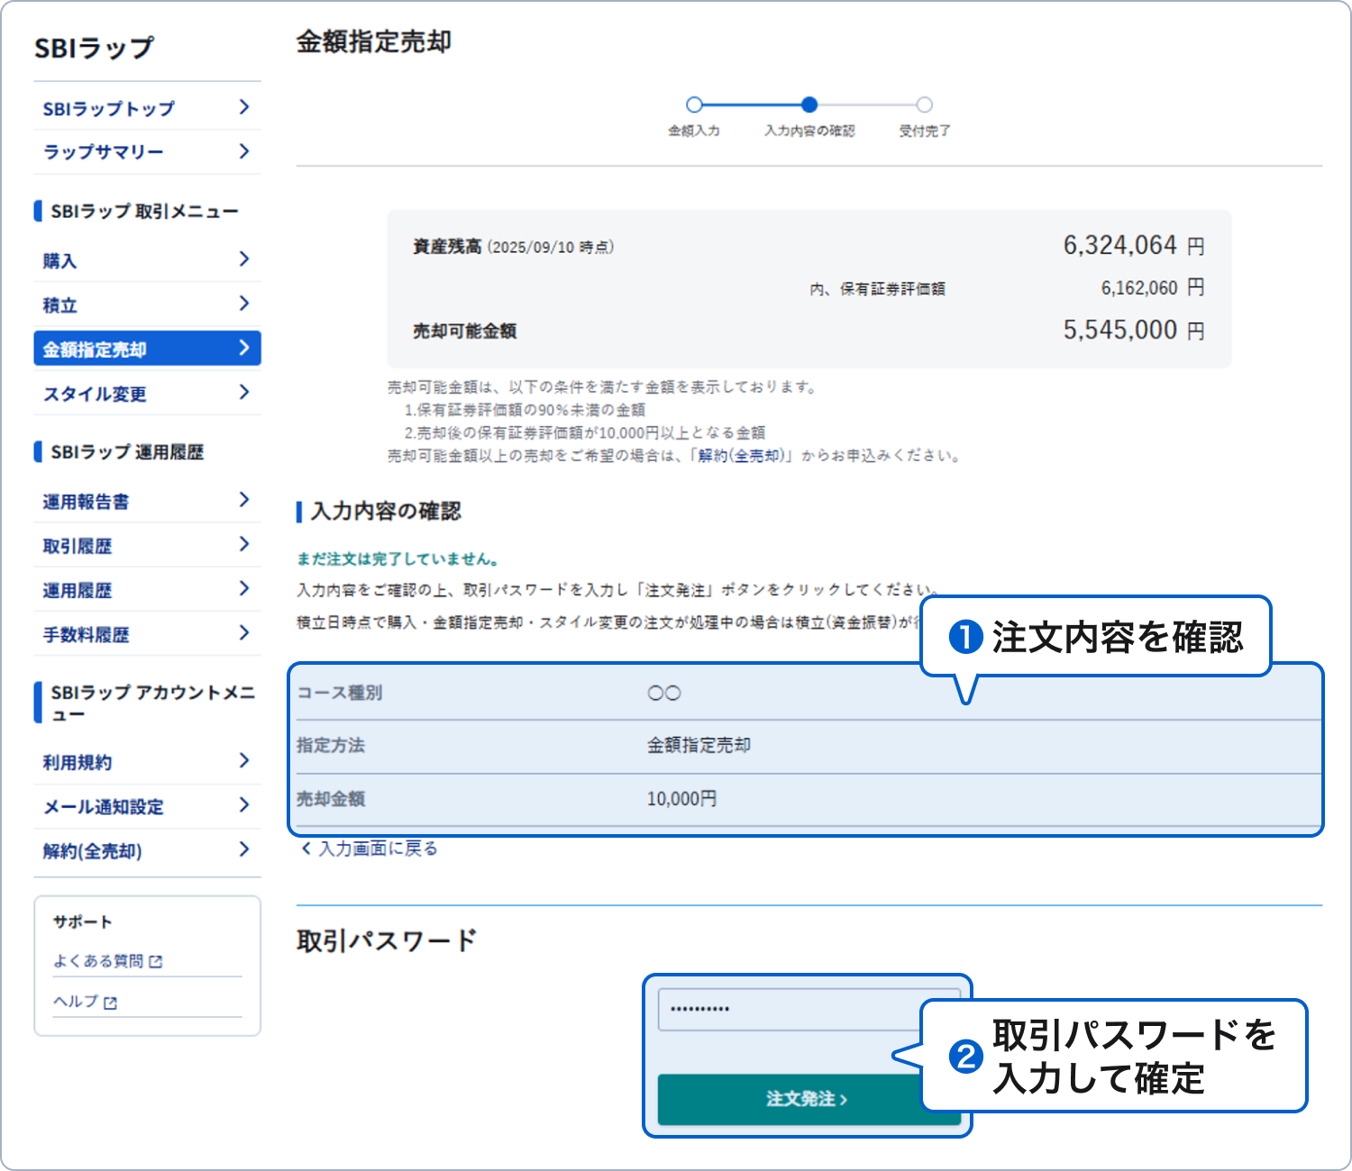This screenshot has width=1352, height=1171.
Task: Click the arrow beside スタイル変更
Action: click(x=243, y=393)
